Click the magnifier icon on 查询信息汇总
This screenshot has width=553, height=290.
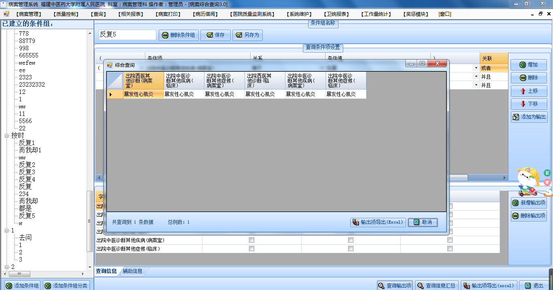coord(420,286)
